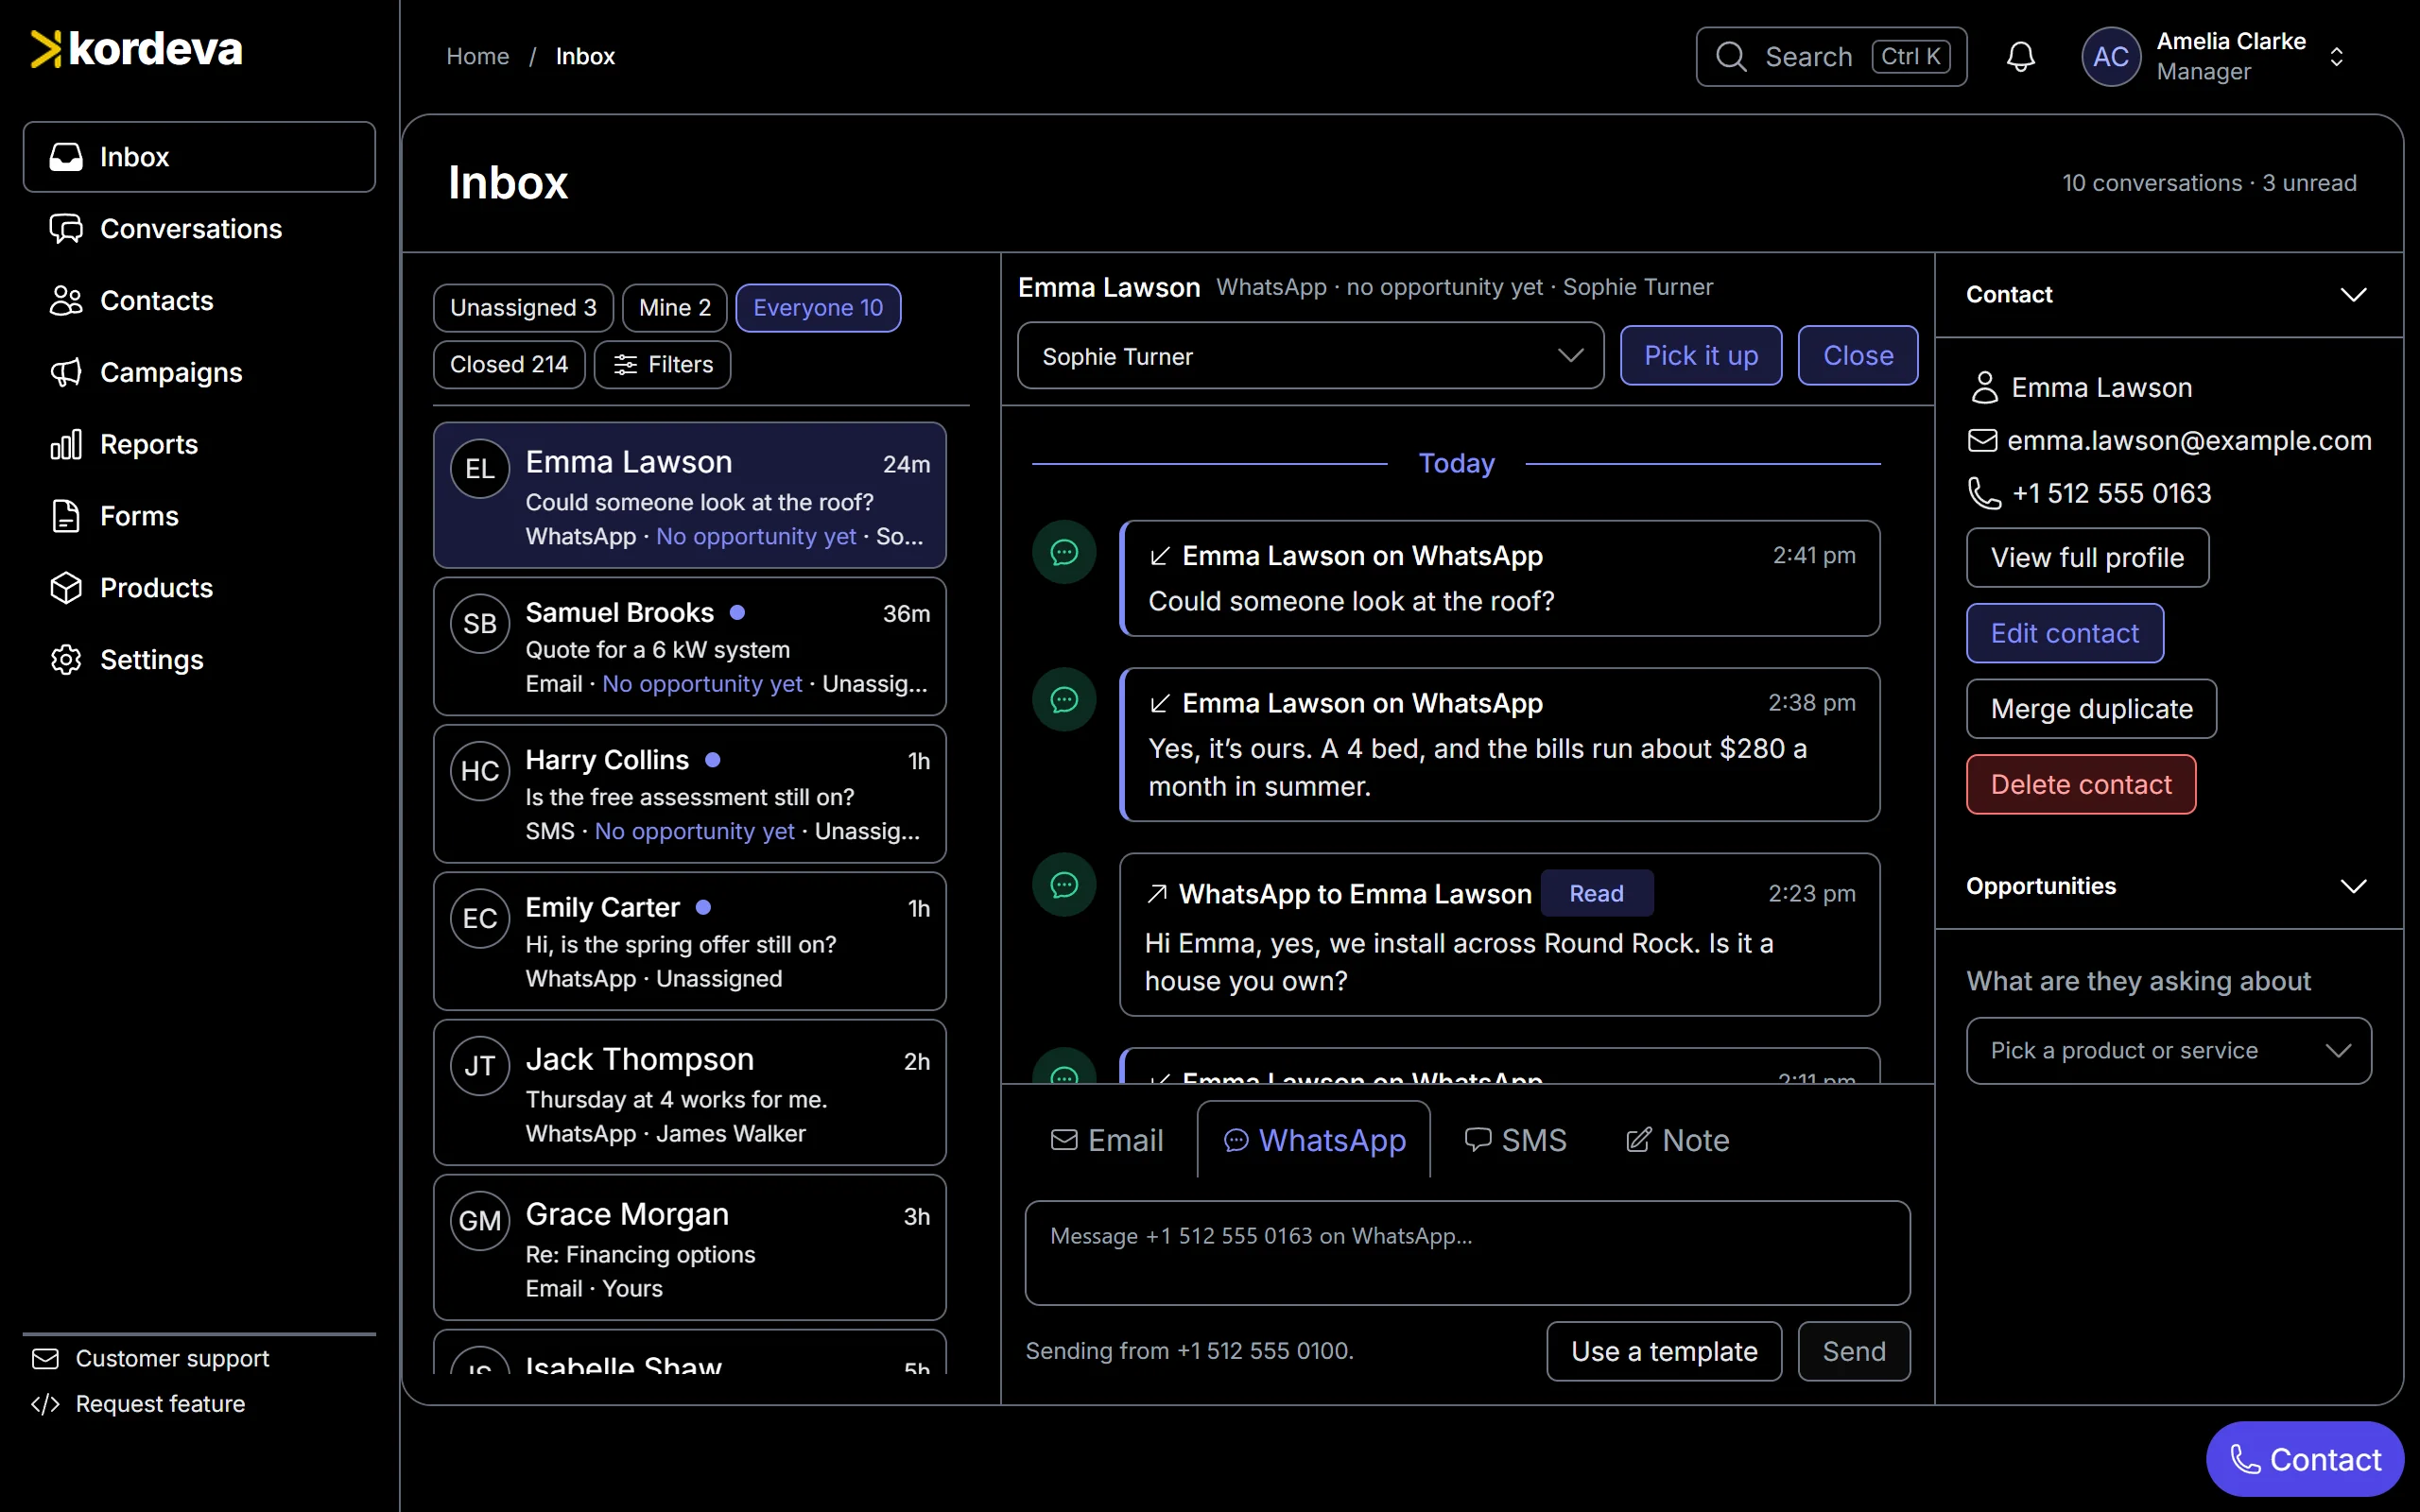Open the Note composer tab
2420x1512 pixels.
click(1677, 1141)
